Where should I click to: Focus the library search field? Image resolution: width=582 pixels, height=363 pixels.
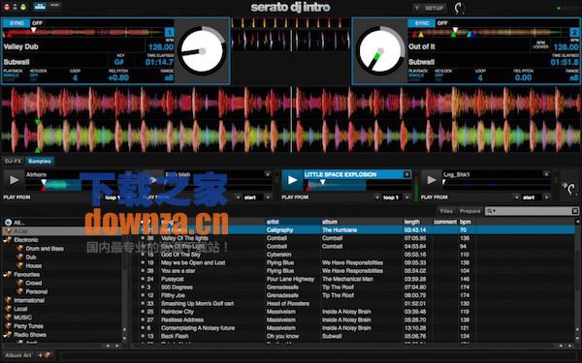(x=532, y=211)
